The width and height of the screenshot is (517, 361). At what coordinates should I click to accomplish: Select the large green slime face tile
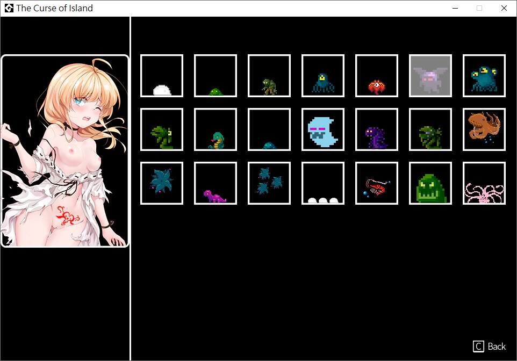click(x=430, y=183)
